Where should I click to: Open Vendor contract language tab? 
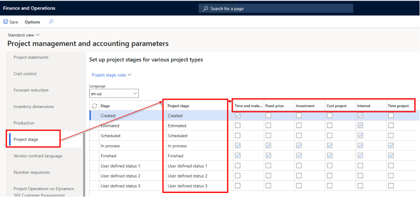point(38,156)
